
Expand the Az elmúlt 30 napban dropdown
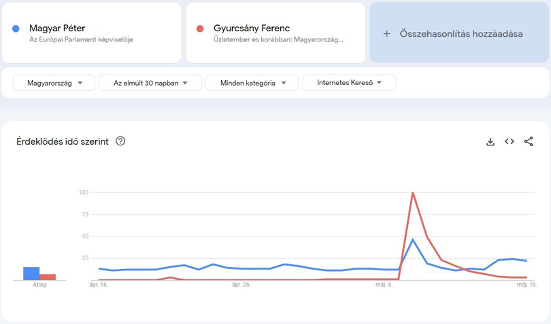150,83
